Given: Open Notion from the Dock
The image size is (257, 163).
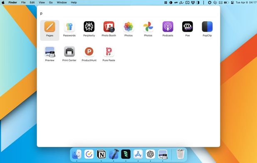Looking at the screenshot, I should 101,154.
